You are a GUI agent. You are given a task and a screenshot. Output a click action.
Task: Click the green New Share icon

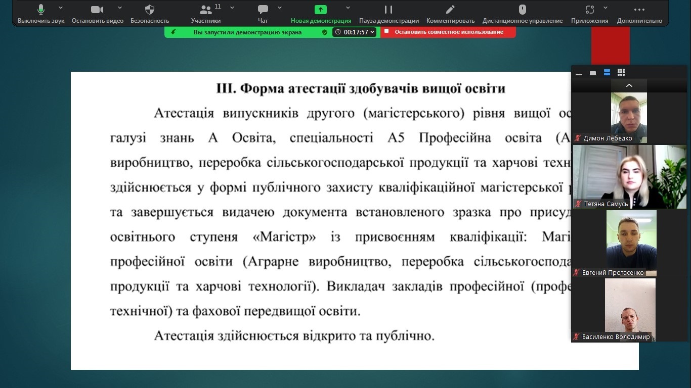[321, 10]
